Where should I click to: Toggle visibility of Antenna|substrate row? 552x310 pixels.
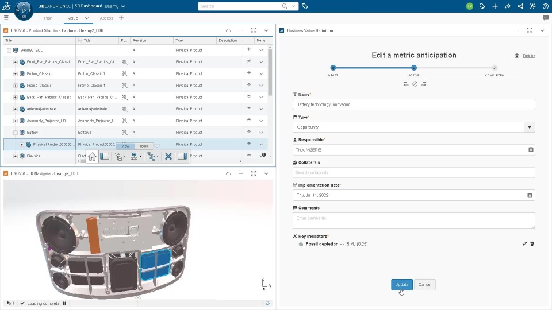pos(249,108)
